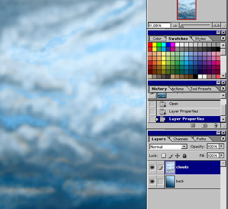Open the Opacity slider arrow
This screenshot has height=209, width=228.
point(221,146)
